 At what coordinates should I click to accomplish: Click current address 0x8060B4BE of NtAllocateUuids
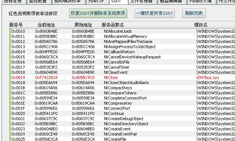click(46, 31)
